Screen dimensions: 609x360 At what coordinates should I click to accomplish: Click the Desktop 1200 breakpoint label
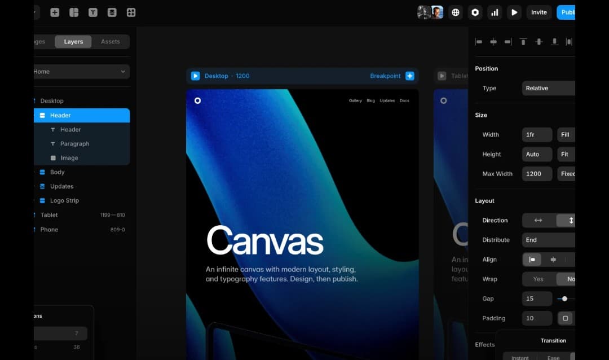coord(227,76)
